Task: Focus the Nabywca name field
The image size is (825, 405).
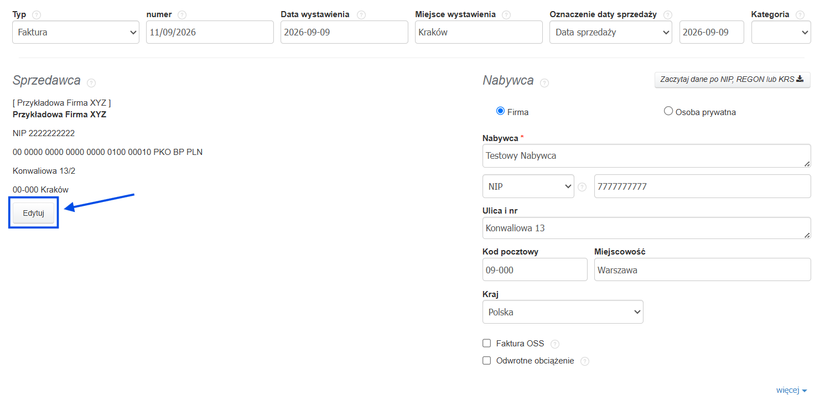Action: tap(647, 156)
